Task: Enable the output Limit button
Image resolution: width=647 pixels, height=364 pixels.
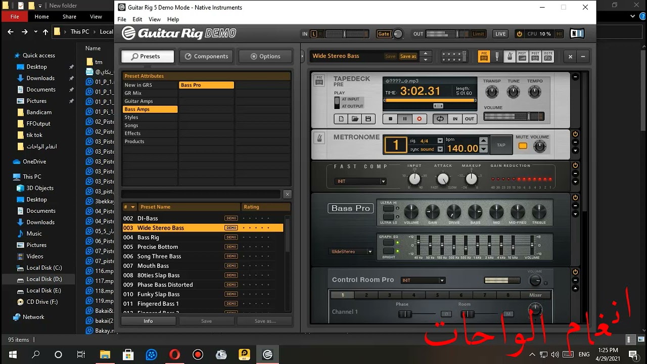Action: pos(478,34)
